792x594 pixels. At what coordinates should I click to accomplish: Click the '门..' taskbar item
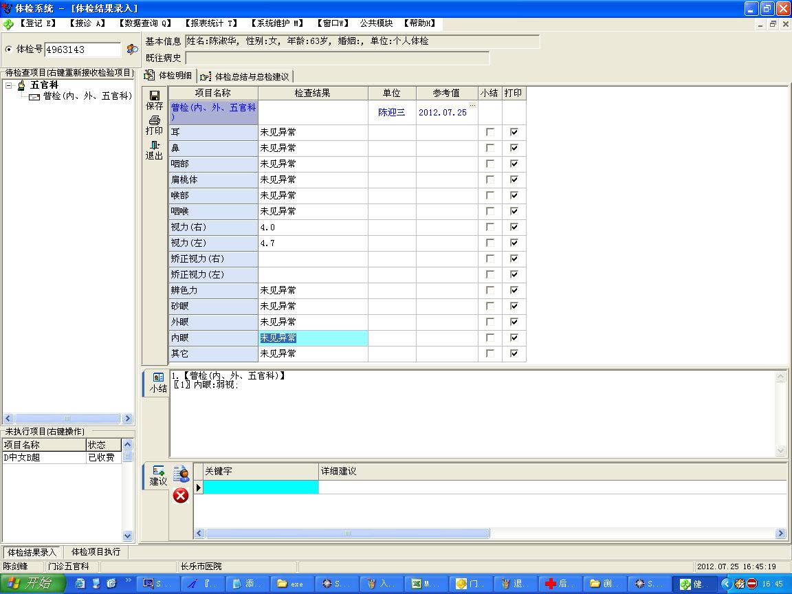tap(470, 584)
